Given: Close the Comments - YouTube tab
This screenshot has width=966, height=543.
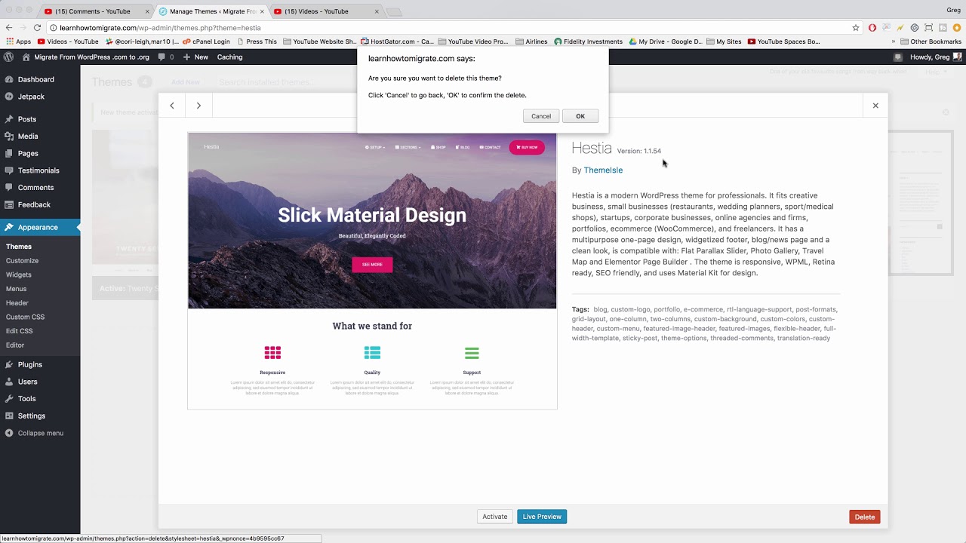Looking at the screenshot, I should coord(147,11).
